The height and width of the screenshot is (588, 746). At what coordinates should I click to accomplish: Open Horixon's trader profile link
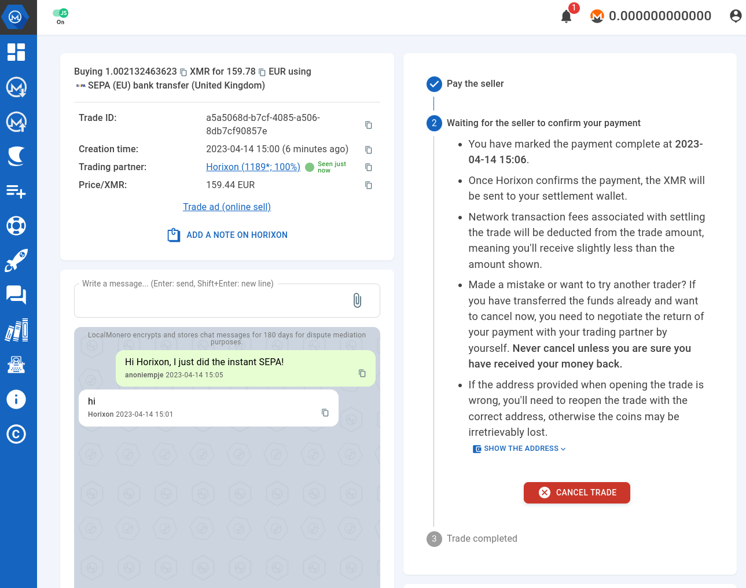click(x=253, y=167)
